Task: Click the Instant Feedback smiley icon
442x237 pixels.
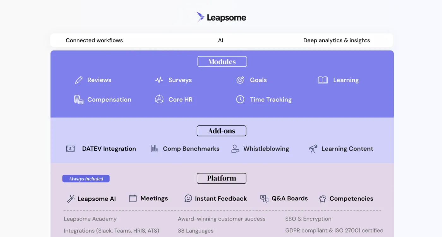Action: point(188,198)
